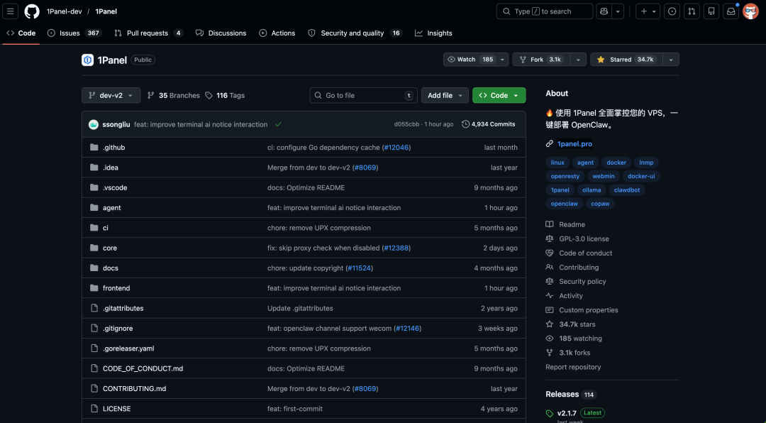
Task: Open the Security and quality tab
Action: point(355,33)
